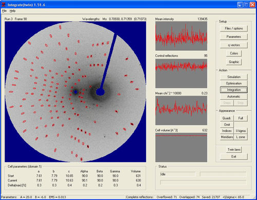
Task: Click the Current Alpha value 90.1
Action: 85,181
